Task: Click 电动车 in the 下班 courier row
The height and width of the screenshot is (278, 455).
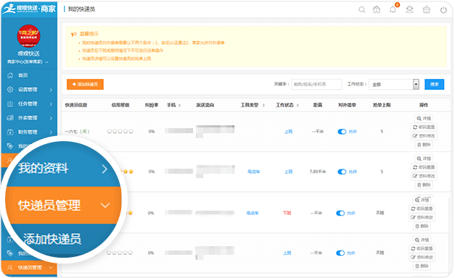Action: coord(253,213)
